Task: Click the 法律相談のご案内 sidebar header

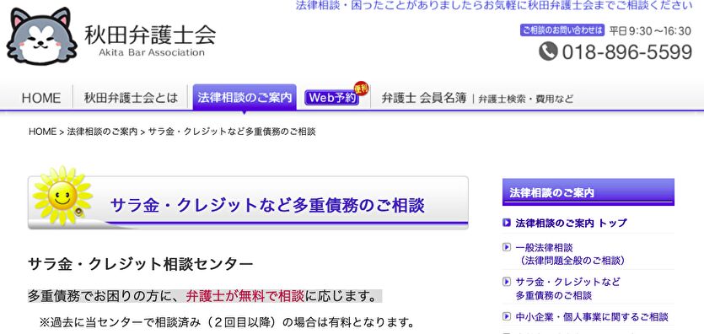Action: click(x=588, y=192)
